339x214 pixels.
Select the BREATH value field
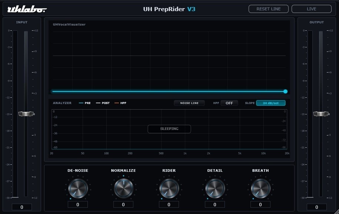point(260,204)
